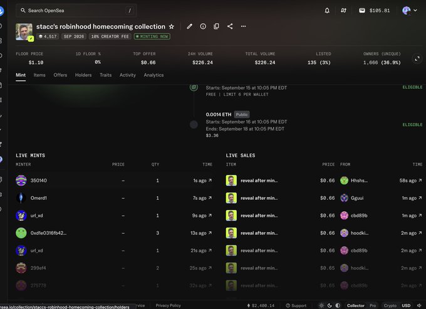Select the Mint tab
Image resolution: width=426 pixels, height=309 pixels.
pyautogui.click(x=21, y=75)
